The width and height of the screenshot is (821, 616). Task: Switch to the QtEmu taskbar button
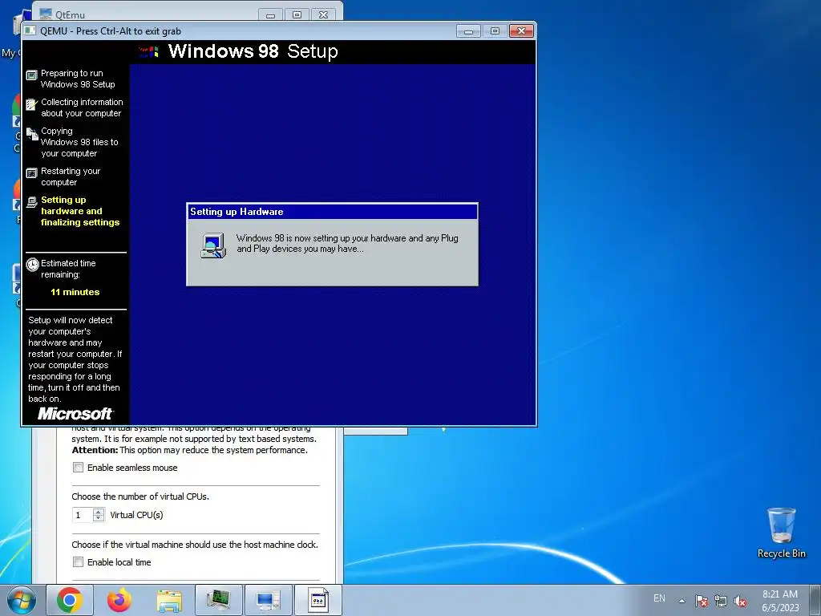coord(268,600)
